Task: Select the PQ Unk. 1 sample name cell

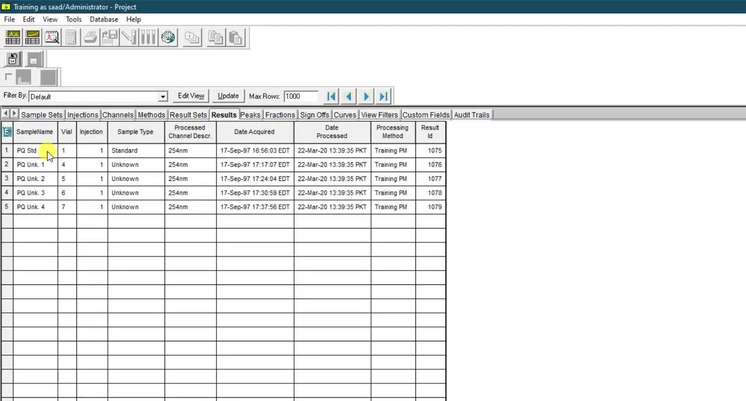Action: tap(35, 164)
